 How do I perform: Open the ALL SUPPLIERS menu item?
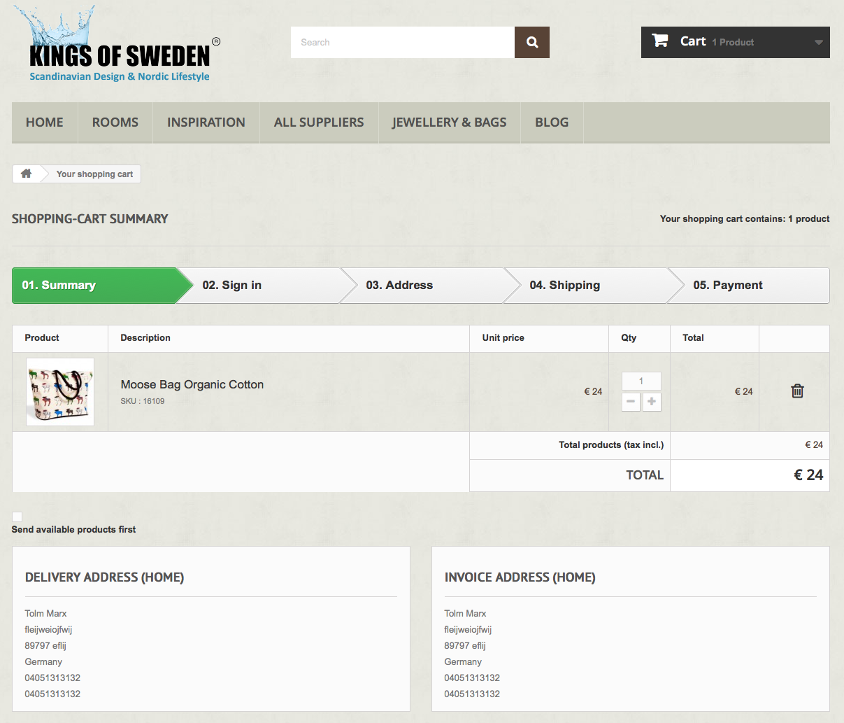[319, 122]
